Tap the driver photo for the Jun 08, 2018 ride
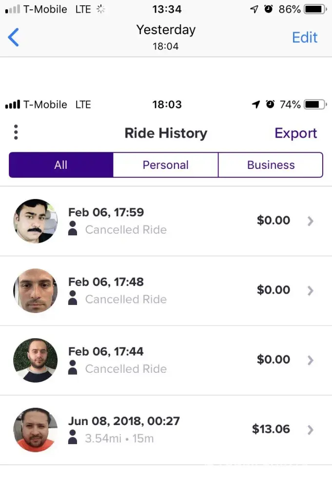The image size is (332, 488). [x=35, y=430]
